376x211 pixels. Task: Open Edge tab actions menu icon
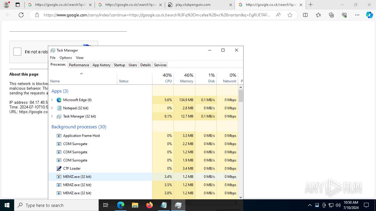18,5
